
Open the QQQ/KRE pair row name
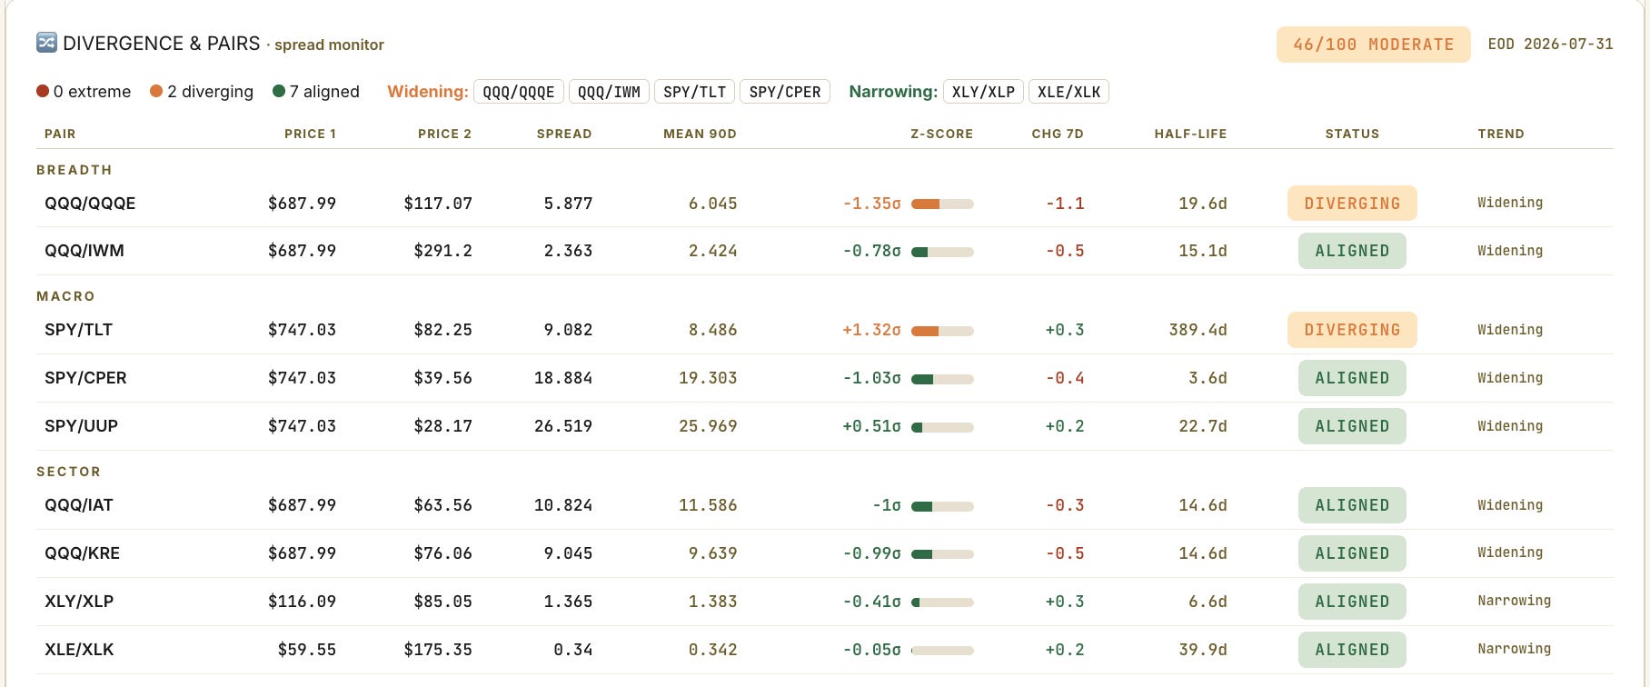tap(82, 553)
